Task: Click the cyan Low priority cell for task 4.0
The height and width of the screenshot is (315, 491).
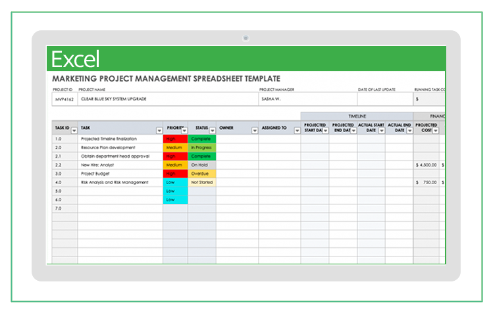Action: click(175, 182)
